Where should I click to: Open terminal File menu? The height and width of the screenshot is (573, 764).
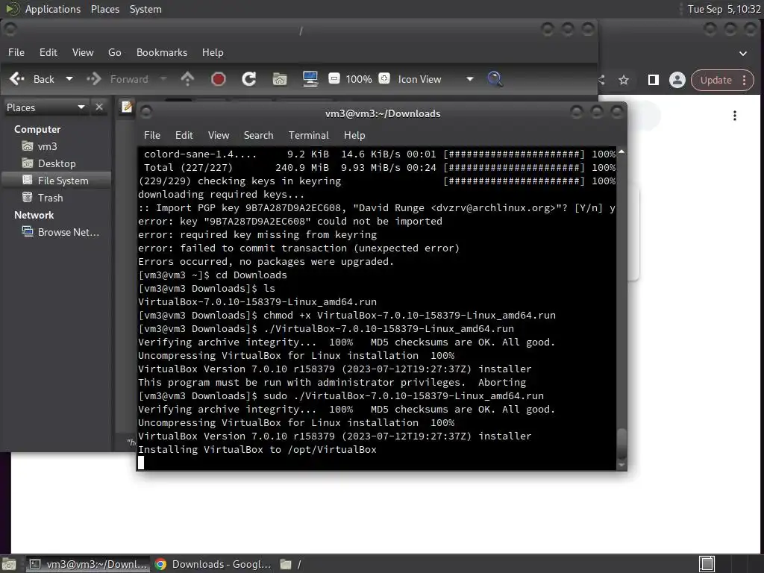click(x=152, y=135)
